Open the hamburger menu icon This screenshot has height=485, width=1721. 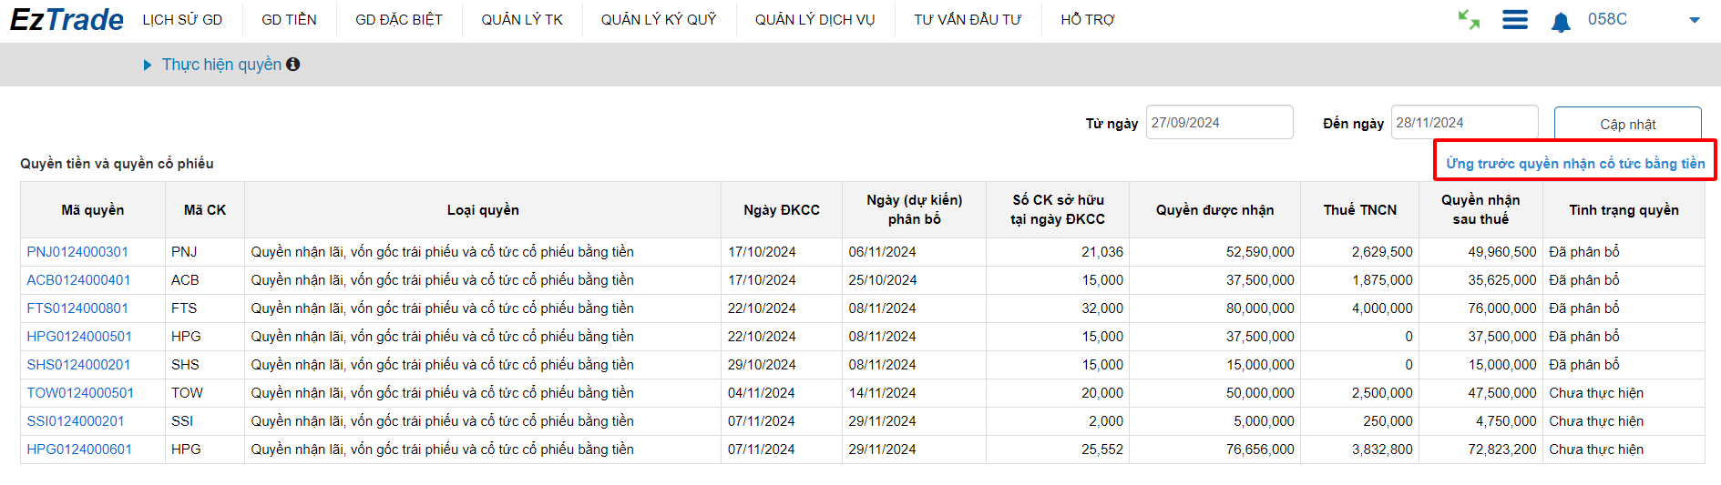coord(1515,20)
